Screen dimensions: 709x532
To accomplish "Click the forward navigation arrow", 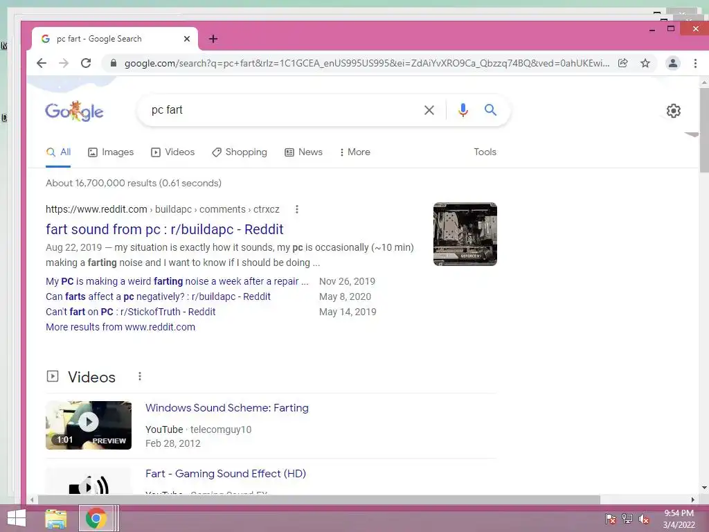I will point(63,63).
